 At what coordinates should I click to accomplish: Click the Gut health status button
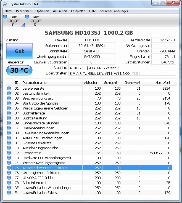19,51
